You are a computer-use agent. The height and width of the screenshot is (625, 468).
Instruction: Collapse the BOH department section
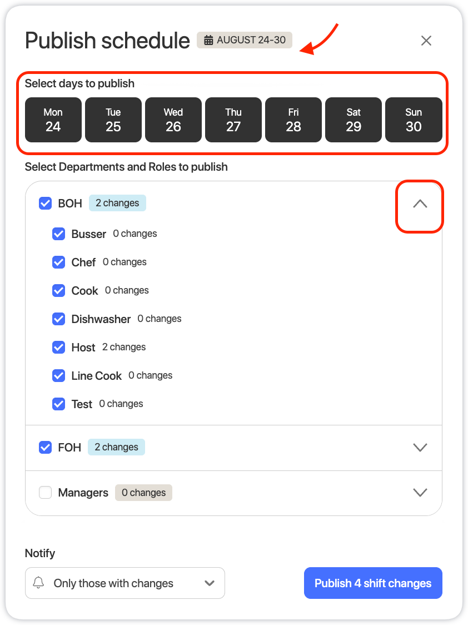(x=420, y=204)
